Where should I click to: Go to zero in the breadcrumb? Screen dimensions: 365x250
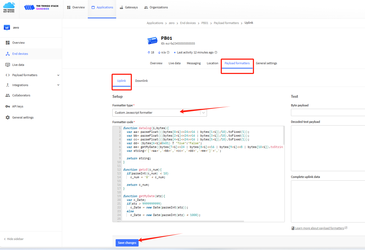172,23
